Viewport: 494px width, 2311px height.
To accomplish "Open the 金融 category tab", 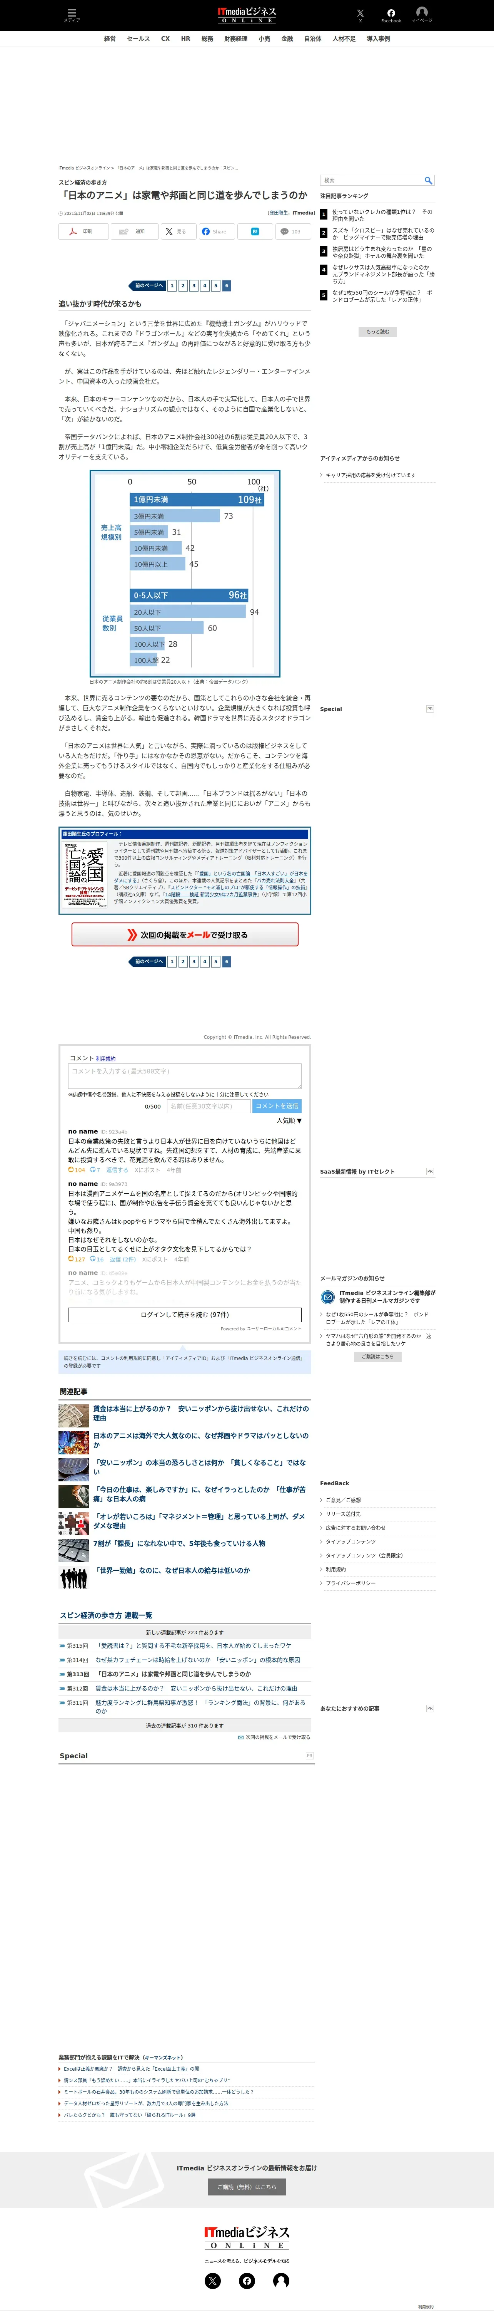I will pyautogui.click(x=287, y=39).
